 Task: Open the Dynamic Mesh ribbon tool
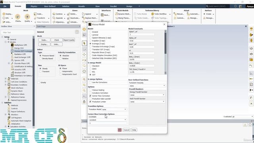click(123, 14)
